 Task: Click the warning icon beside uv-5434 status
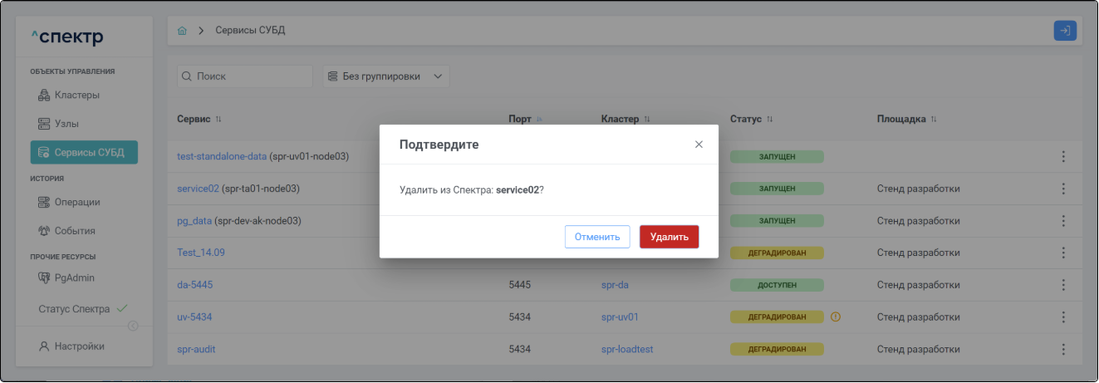(x=836, y=317)
